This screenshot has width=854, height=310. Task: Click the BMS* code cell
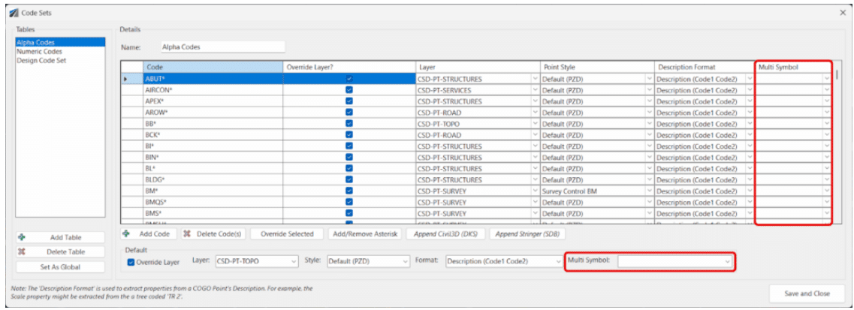(213, 213)
